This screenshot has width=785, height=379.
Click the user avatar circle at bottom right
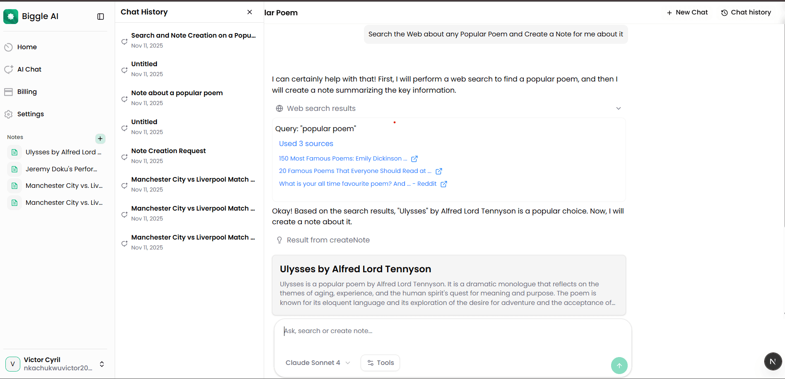tap(773, 361)
